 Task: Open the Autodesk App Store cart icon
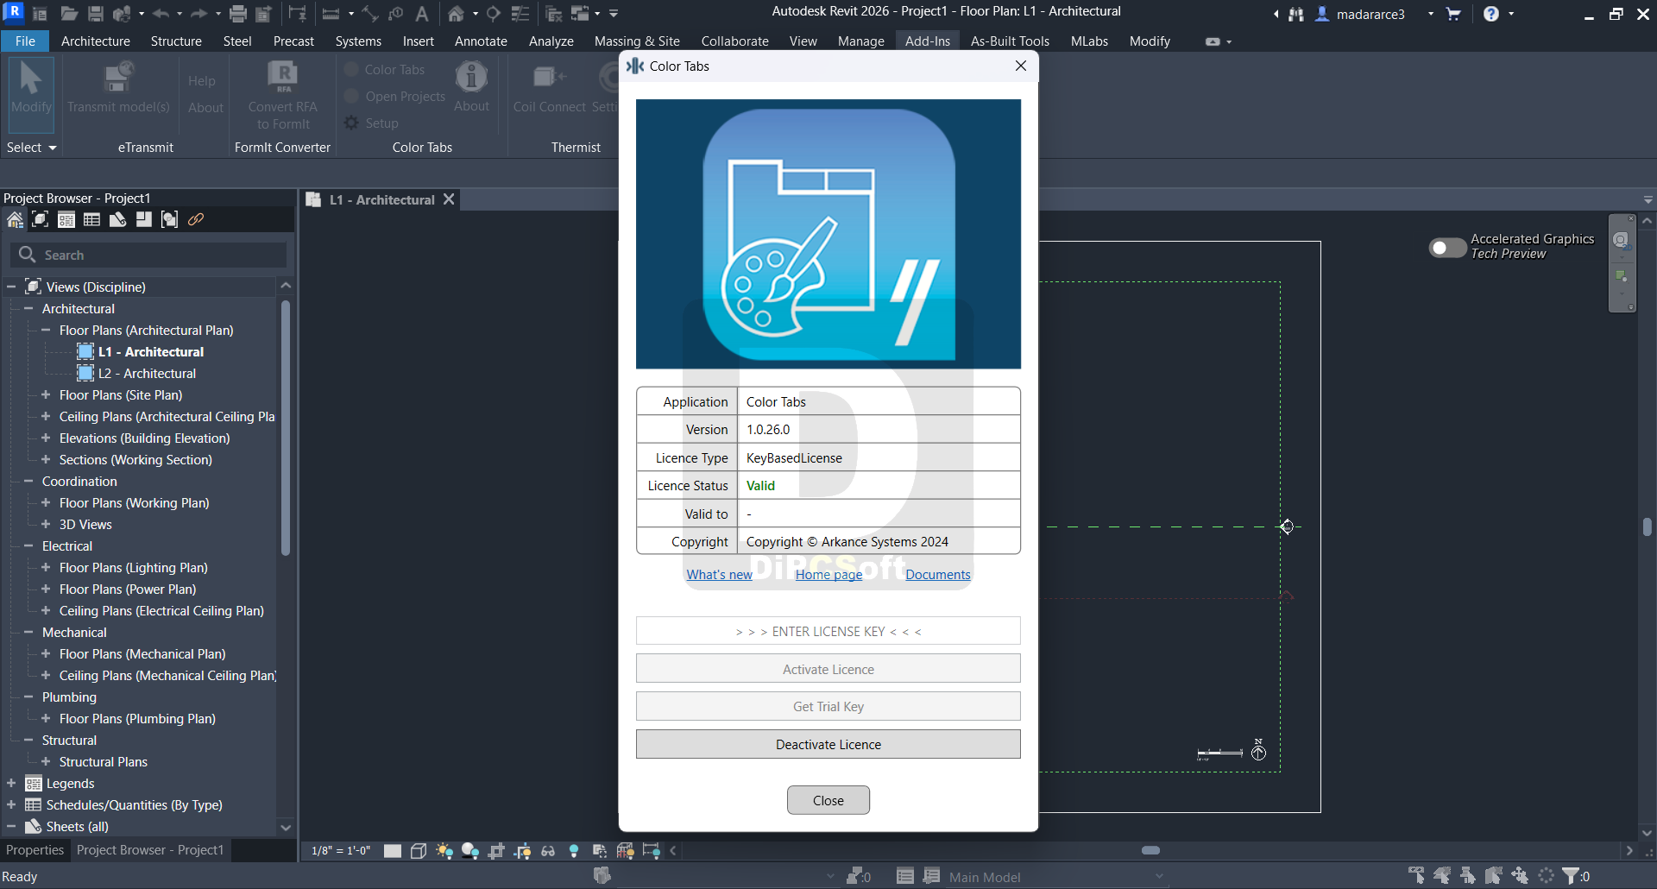coord(1453,14)
